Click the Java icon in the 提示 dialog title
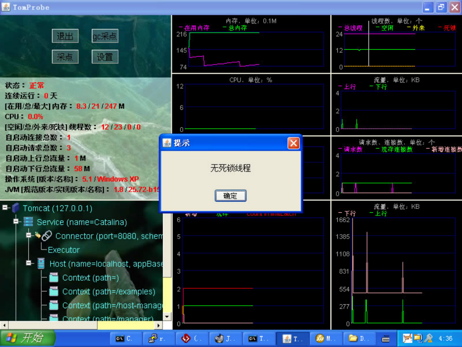 [x=167, y=143]
